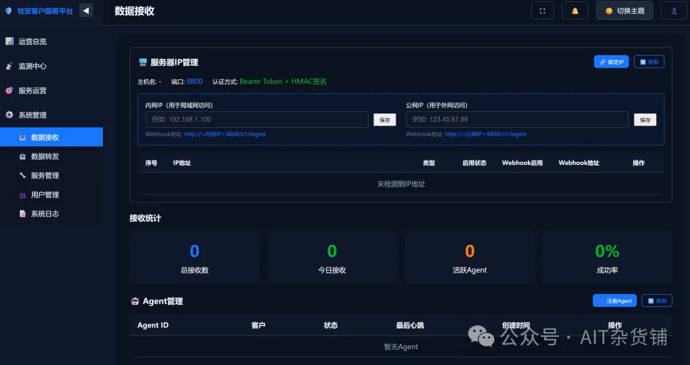Click the Webhook地址 column header

pyautogui.click(x=579, y=163)
